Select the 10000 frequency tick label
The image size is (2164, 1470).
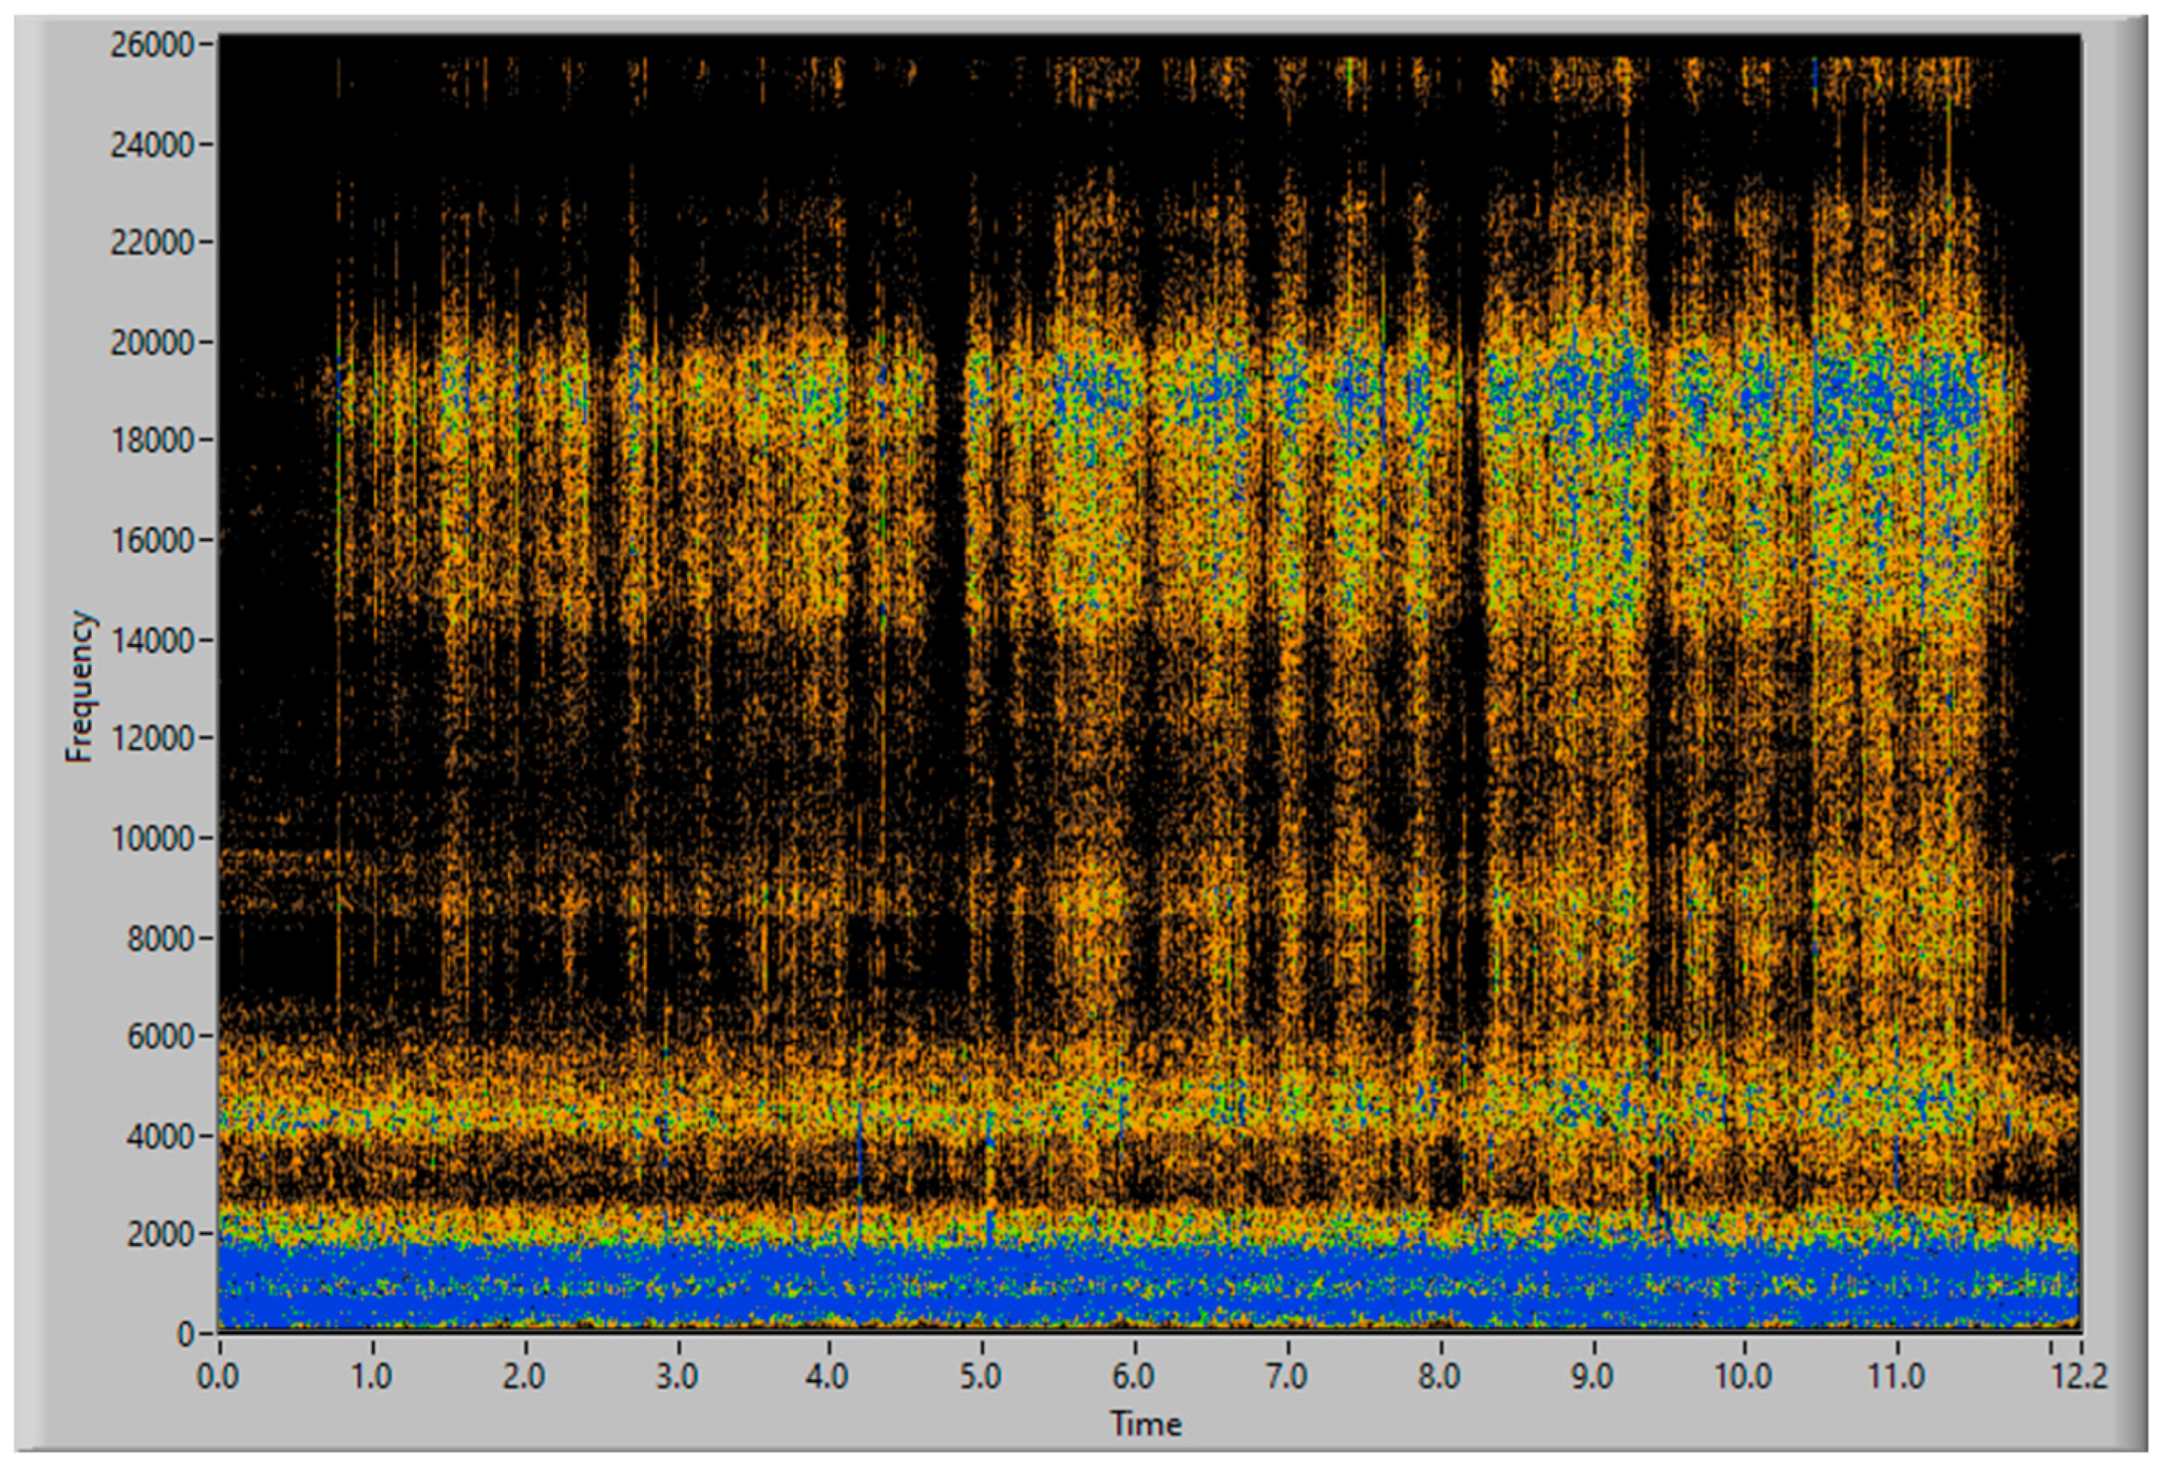[x=151, y=839]
